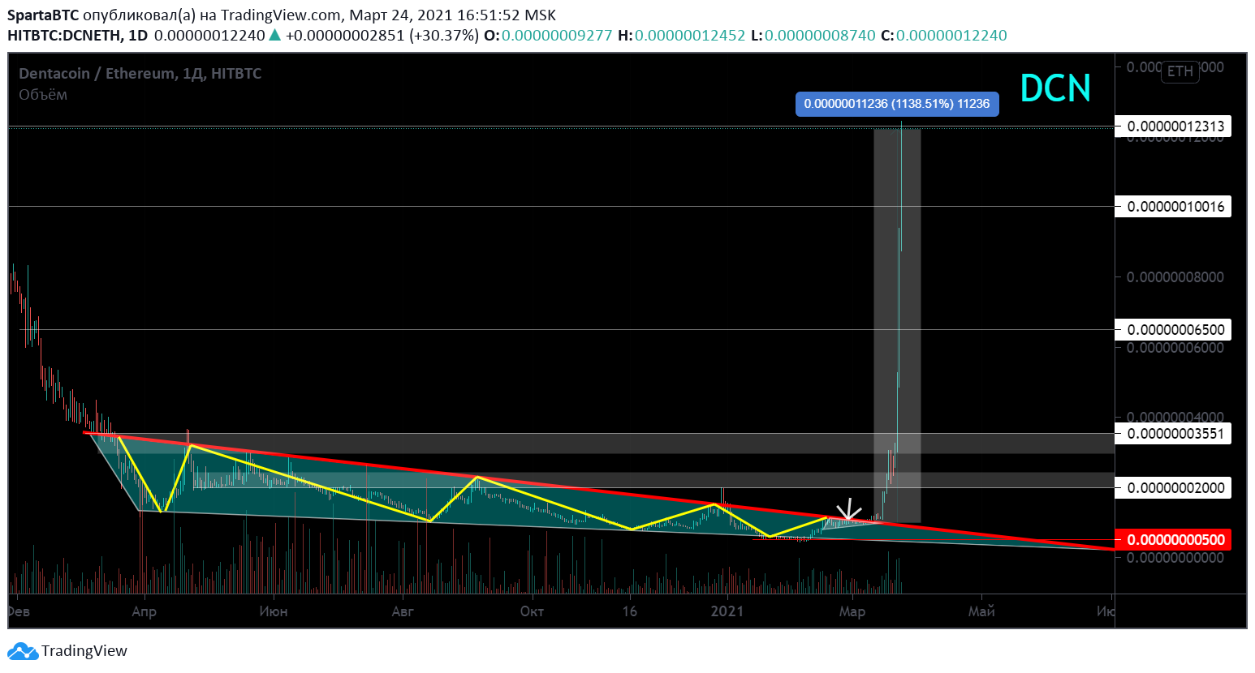The height and width of the screenshot is (673, 1255).
Task: Click the +30.37% percent change text
Action: [444, 36]
